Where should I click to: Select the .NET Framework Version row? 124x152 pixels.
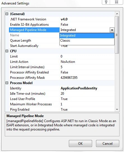[62, 19]
